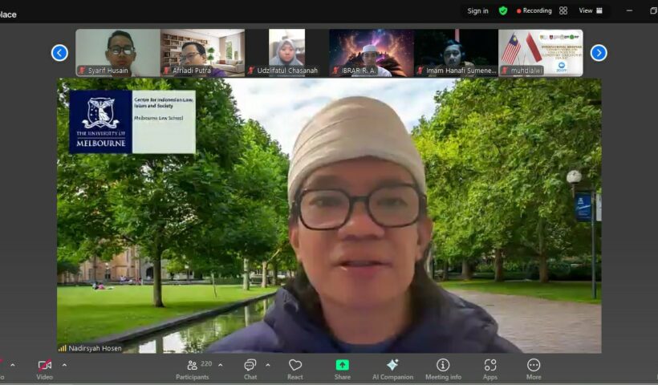Expand the Participants options caret
This screenshot has height=385, width=658.
pos(221,365)
